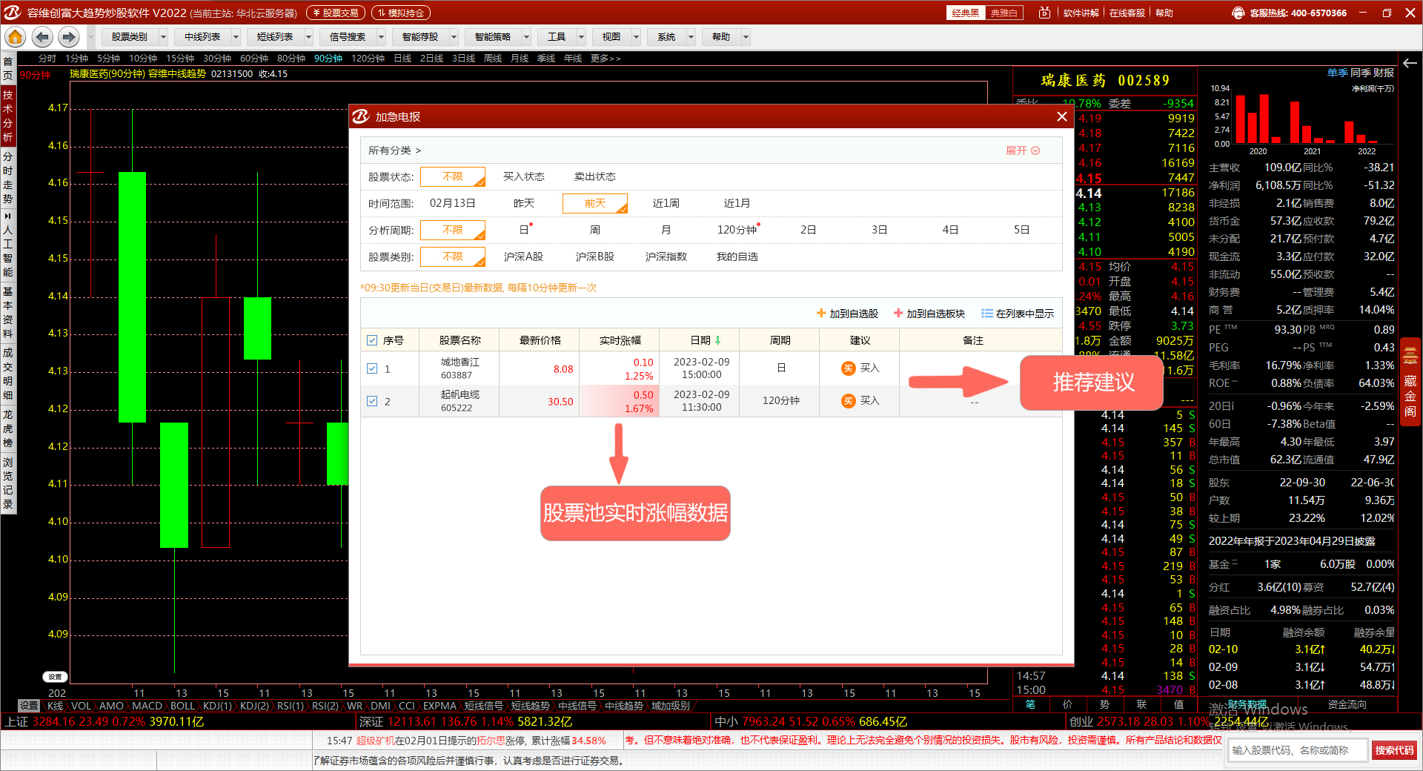Switch to 90分钟 chart period
Viewport: 1423px width, 771px height.
[328, 58]
